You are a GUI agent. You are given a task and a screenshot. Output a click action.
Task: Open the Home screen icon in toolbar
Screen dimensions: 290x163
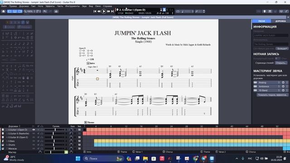(x=3, y=11)
